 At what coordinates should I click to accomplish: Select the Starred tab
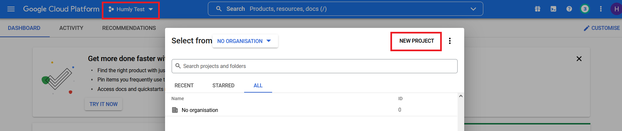point(223,85)
